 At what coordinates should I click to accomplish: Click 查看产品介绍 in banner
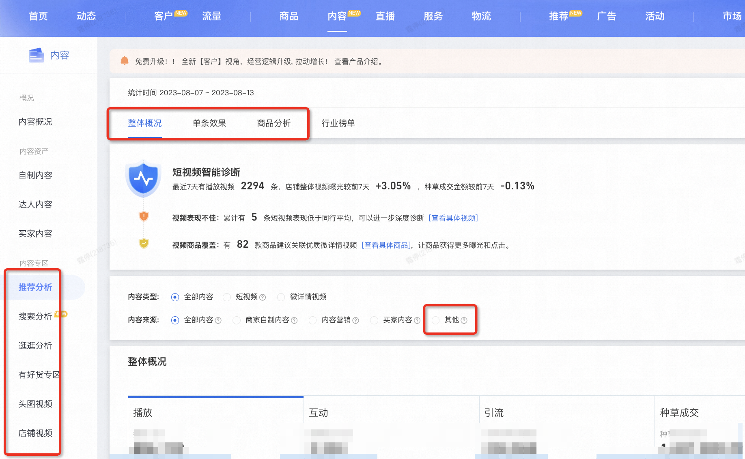(356, 61)
